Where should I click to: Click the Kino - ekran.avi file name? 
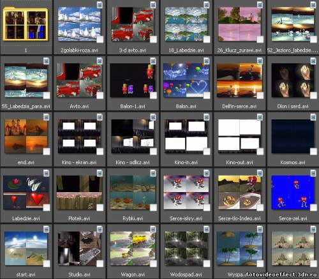79,162
